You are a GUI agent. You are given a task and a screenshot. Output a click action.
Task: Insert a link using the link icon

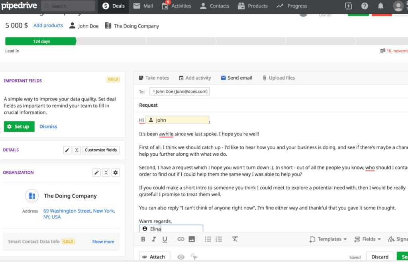pyautogui.click(x=180, y=239)
